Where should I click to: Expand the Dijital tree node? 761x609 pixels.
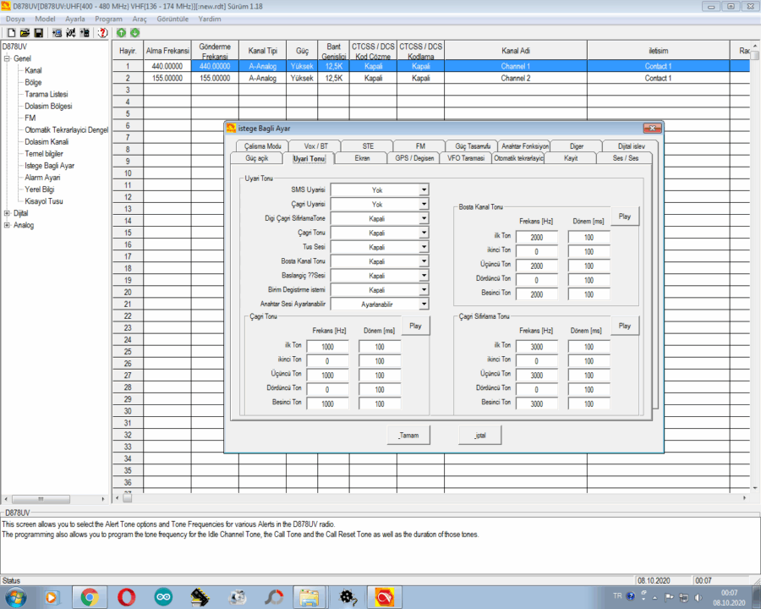(x=7, y=213)
